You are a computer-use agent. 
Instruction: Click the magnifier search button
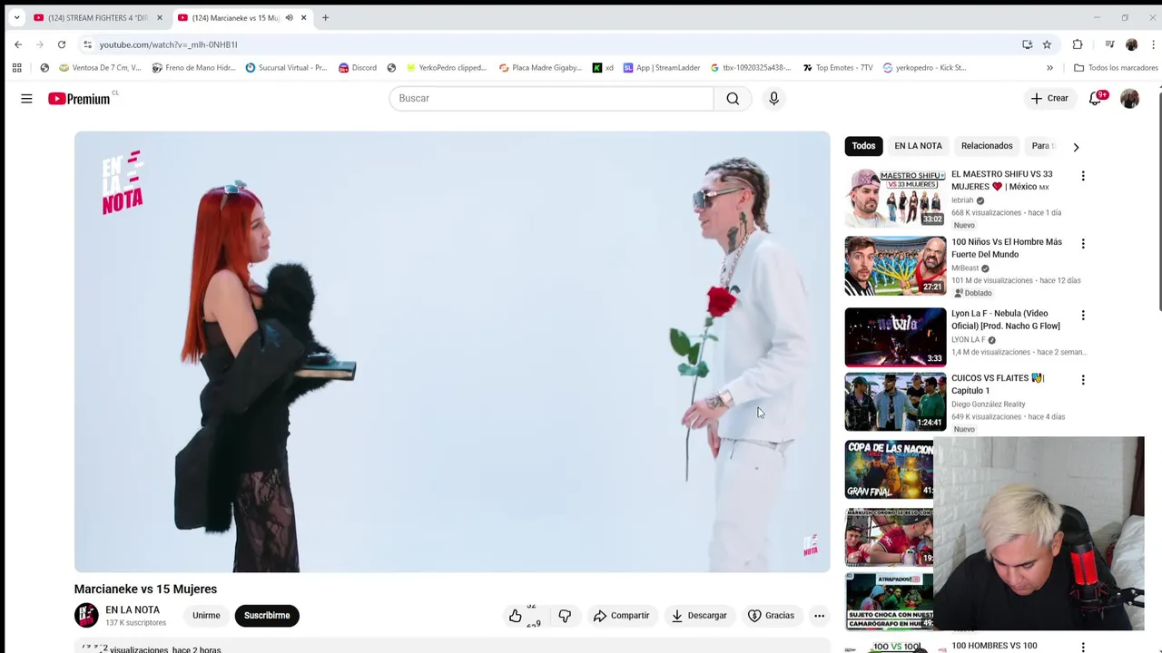pyautogui.click(x=733, y=98)
